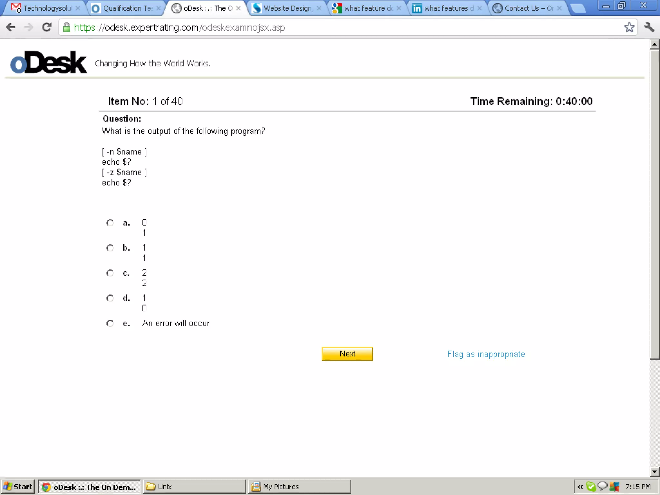Click the Time Remaining counter text
This screenshot has height=495, width=660.
tap(531, 101)
